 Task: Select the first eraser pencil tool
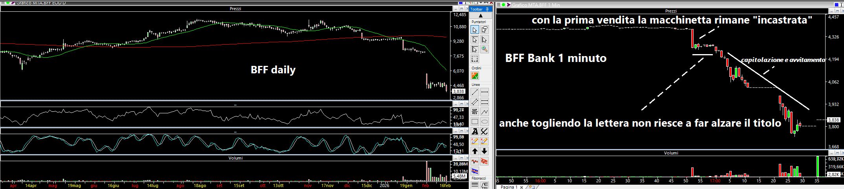475,141
